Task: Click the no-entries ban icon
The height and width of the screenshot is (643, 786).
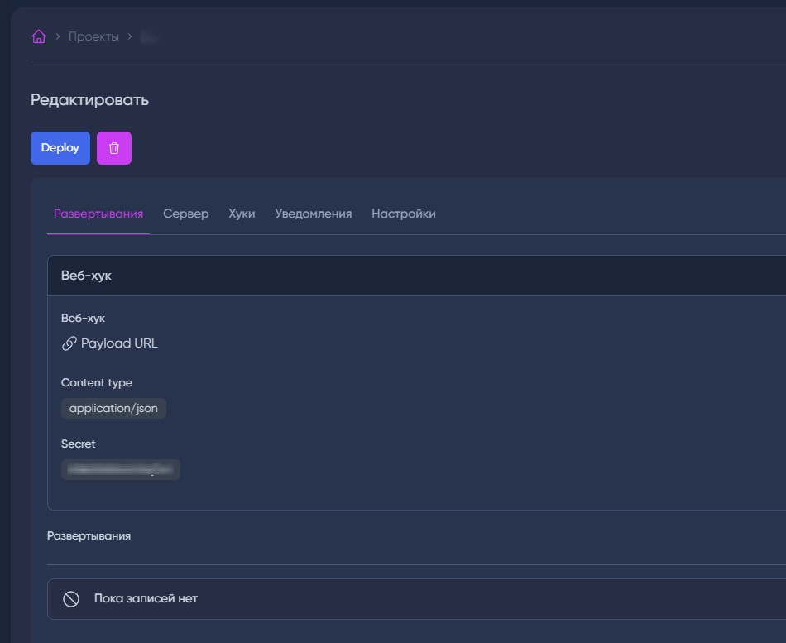Action: click(71, 599)
